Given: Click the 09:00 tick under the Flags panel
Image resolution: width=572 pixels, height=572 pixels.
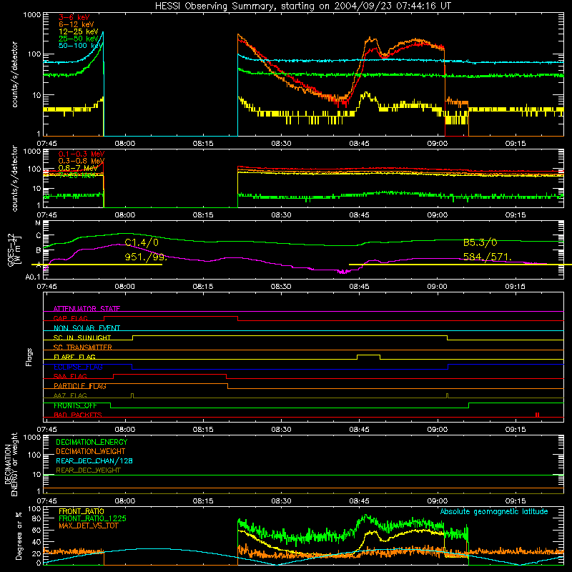Looking at the screenshot, I should 437,430.
